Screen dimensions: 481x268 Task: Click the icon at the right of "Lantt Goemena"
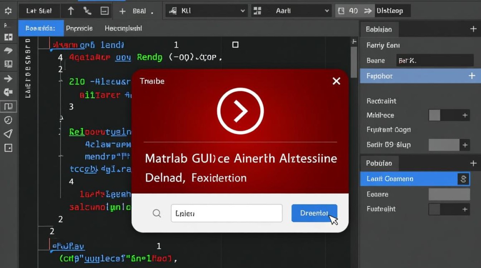click(463, 179)
